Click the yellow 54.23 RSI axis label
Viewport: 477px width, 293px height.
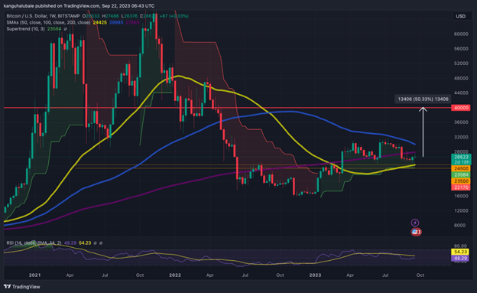(460, 252)
